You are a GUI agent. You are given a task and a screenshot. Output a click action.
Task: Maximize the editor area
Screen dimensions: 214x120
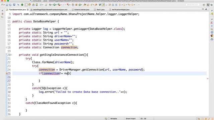[206, 9]
